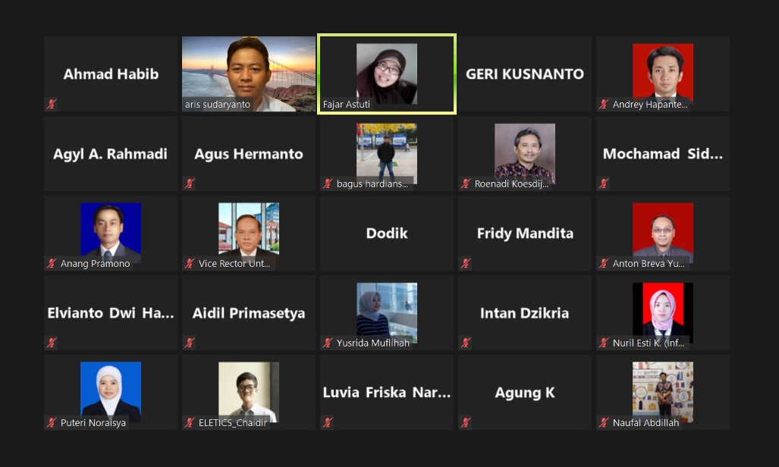
Task: Click Ahmad Habib's muted microphone icon
Action: tap(52, 104)
